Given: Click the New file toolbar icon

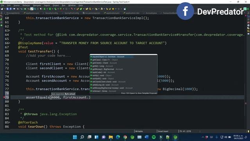Looking at the screenshot, I should pos(2,9).
